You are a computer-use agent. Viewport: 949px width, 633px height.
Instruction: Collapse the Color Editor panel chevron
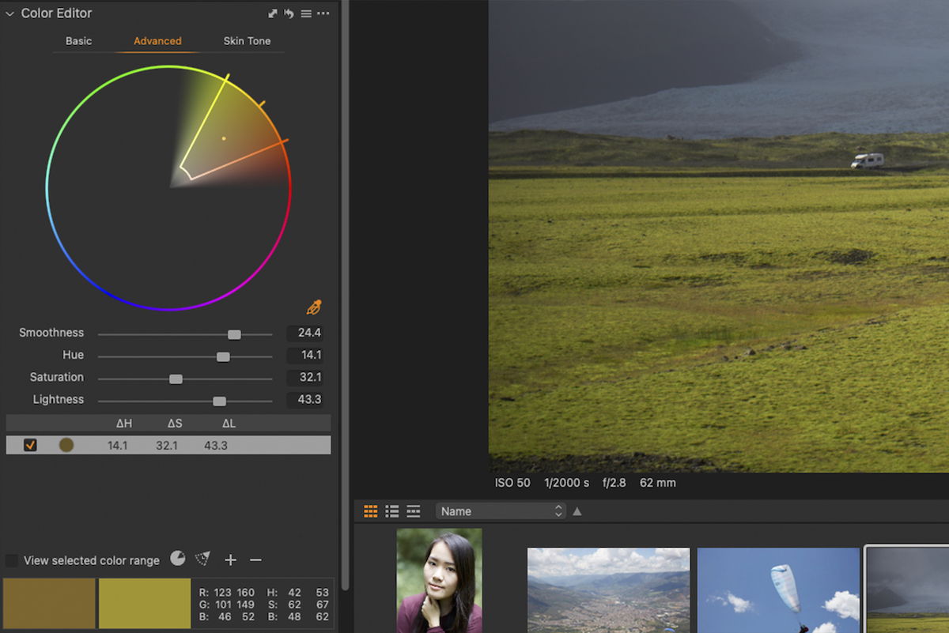(8, 13)
